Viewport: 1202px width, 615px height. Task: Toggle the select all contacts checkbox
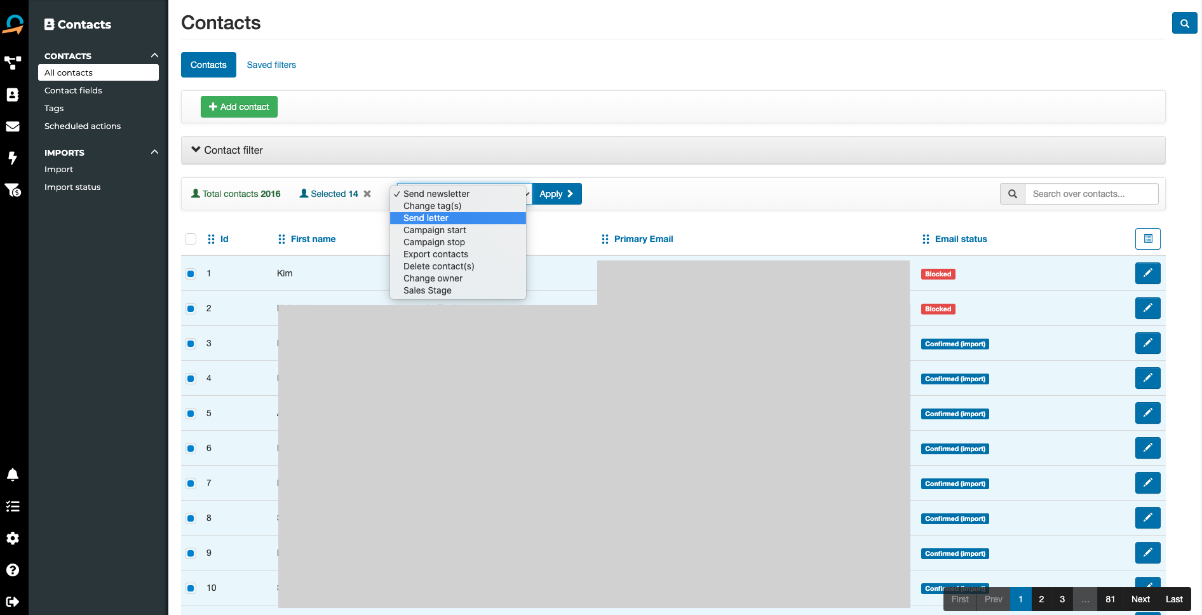191,239
